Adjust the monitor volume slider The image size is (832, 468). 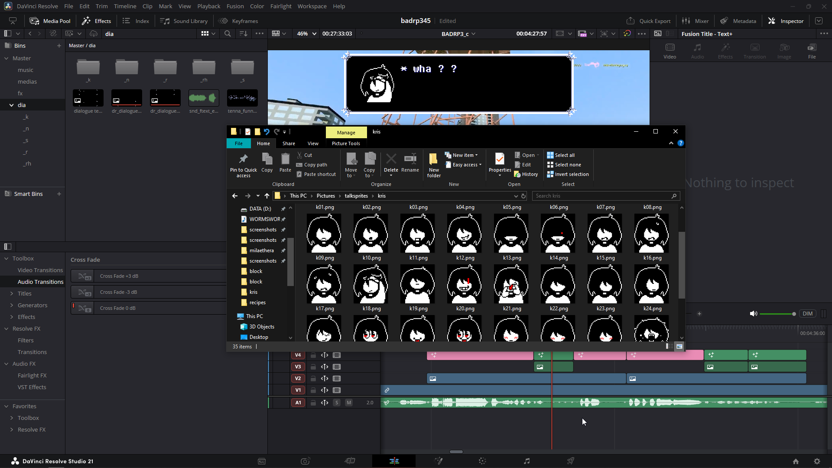click(778, 314)
